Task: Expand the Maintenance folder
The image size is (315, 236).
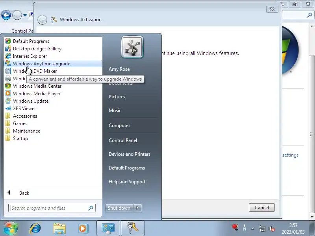Action: tap(53, 131)
